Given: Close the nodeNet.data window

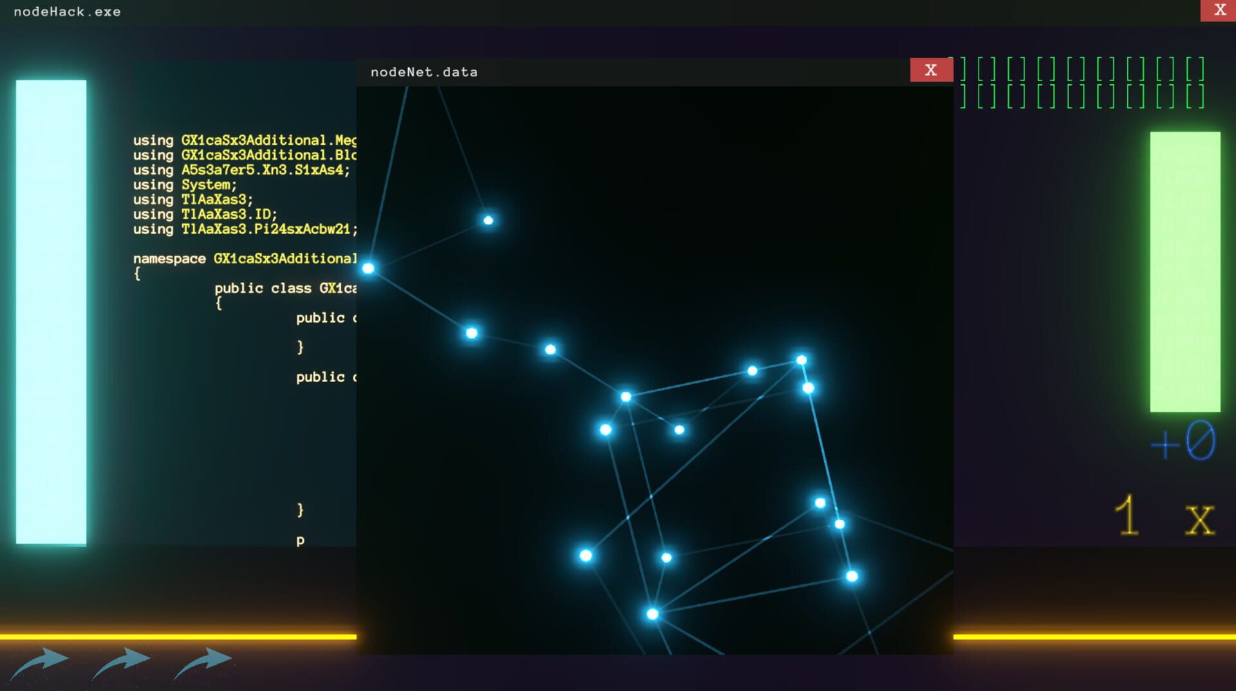Looking at the screenshot, I should click(x=930, y=69).
